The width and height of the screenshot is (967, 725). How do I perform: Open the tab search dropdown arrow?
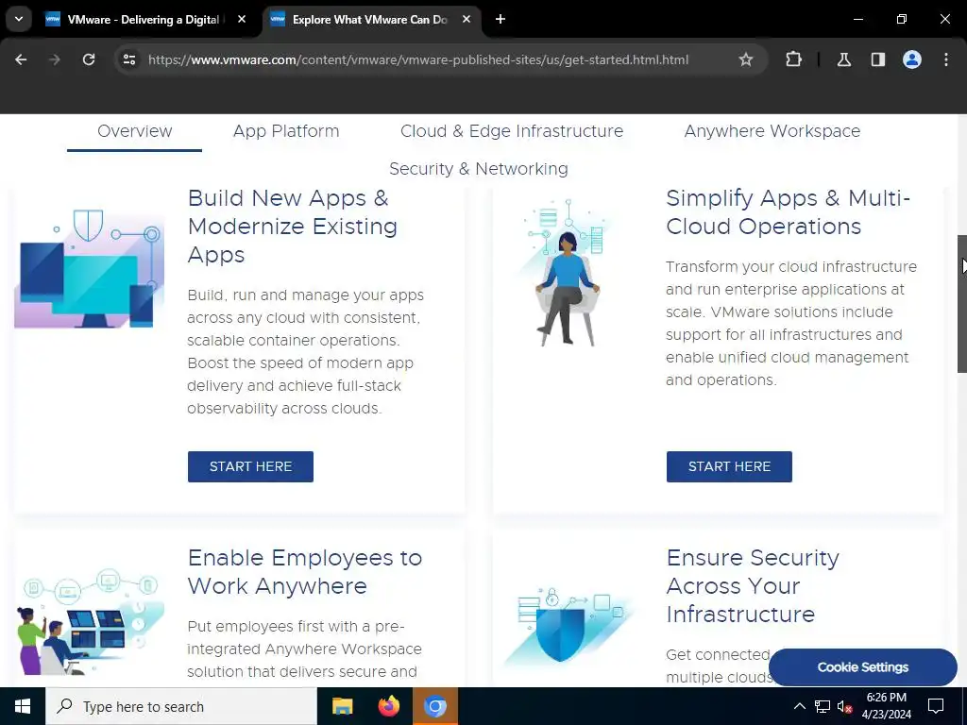19,19
